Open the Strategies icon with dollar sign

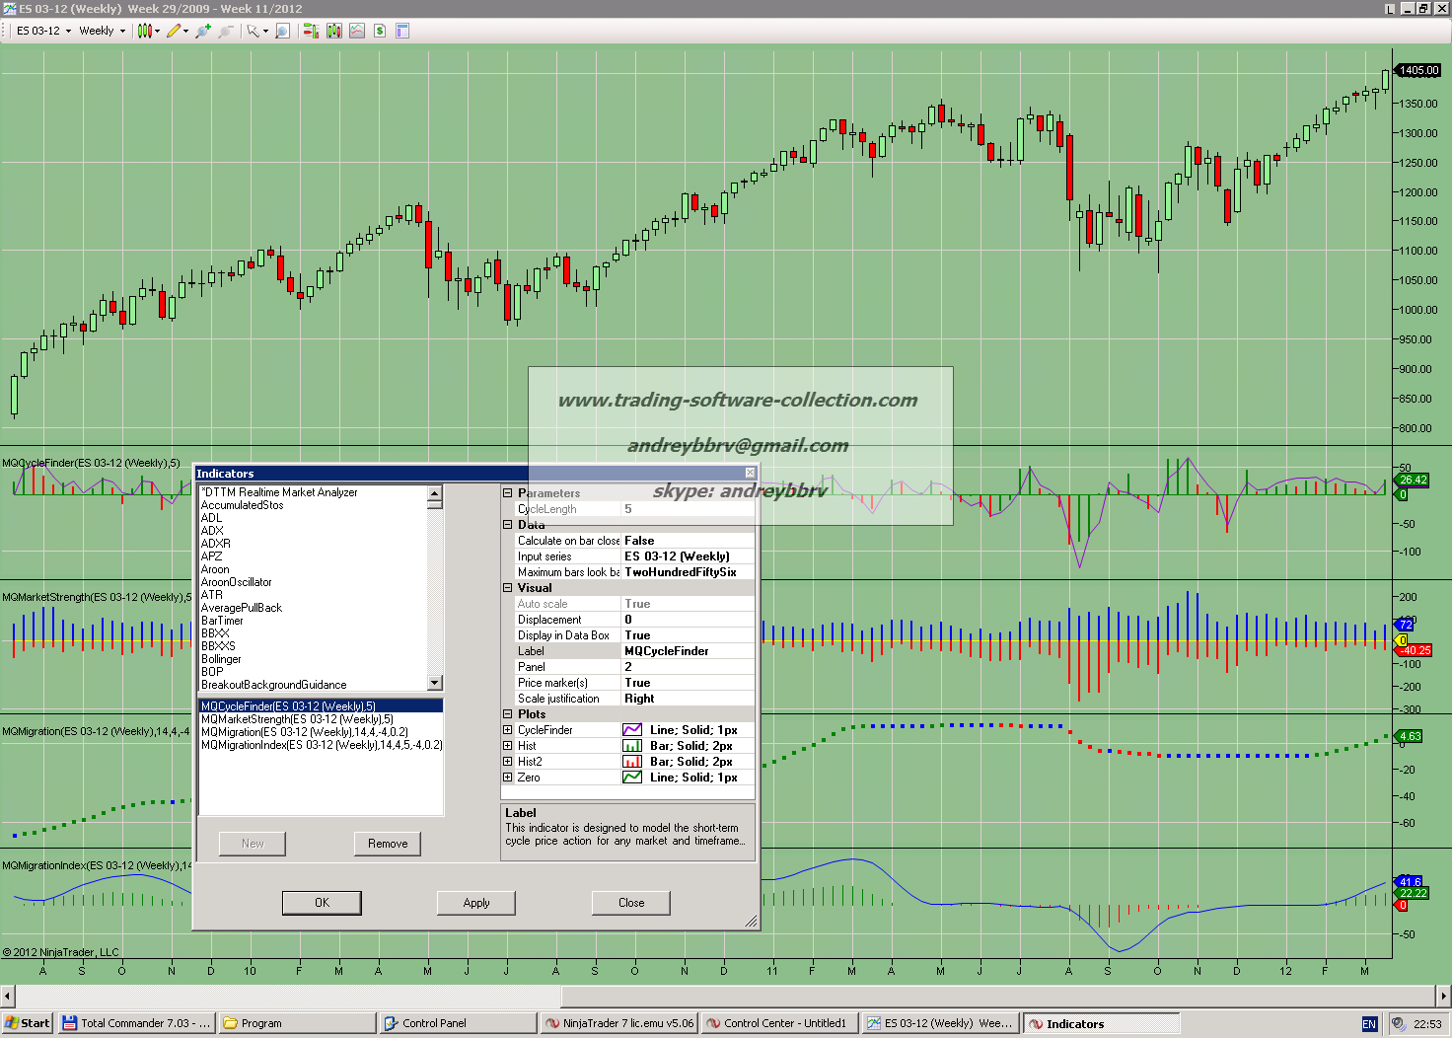pyautogui.click(x=380, y=31)
